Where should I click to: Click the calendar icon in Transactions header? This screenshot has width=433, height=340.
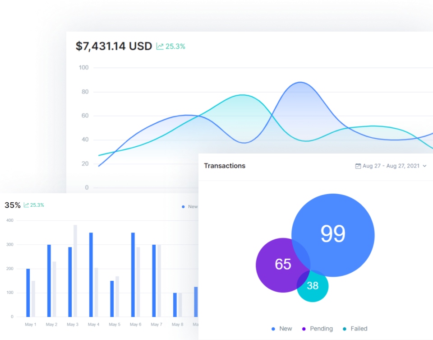click(358, 166)
